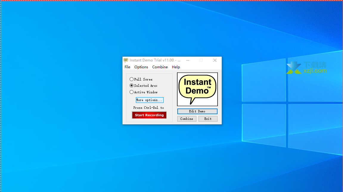Click the Exit button
The height and width of the screenshot is (192, 343).
point(208,119)
